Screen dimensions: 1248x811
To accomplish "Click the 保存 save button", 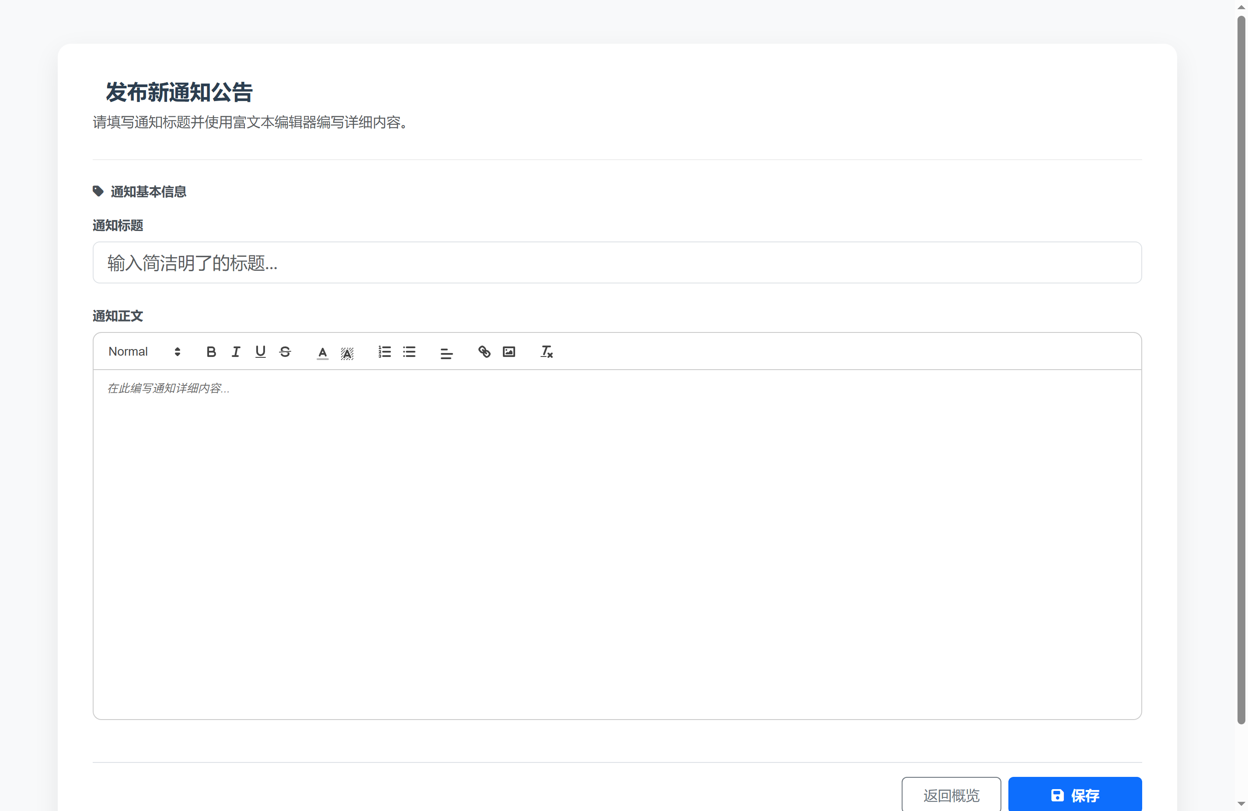I will coord(1074,795).
